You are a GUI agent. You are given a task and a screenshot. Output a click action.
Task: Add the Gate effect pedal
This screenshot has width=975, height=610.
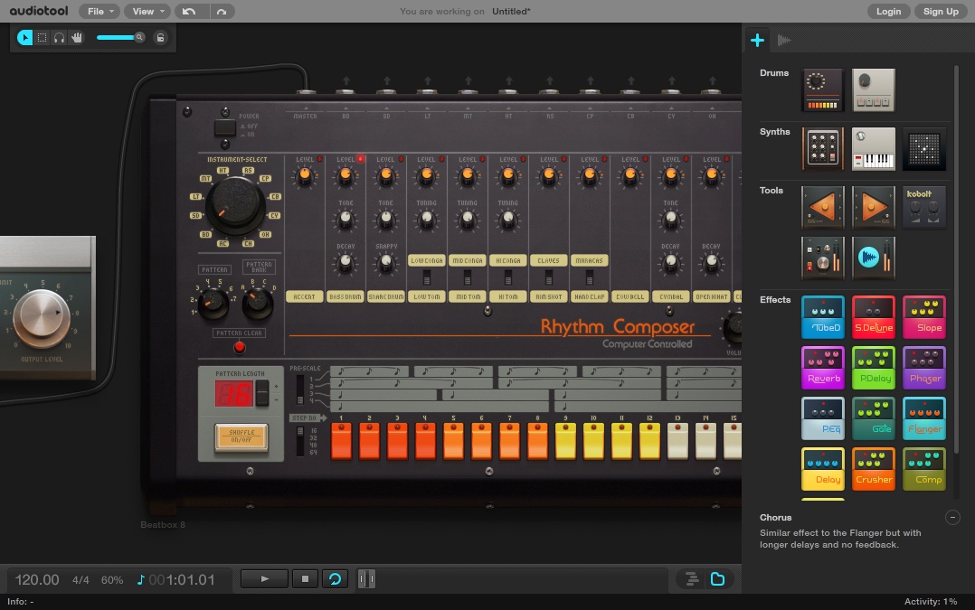pos(873,418)
